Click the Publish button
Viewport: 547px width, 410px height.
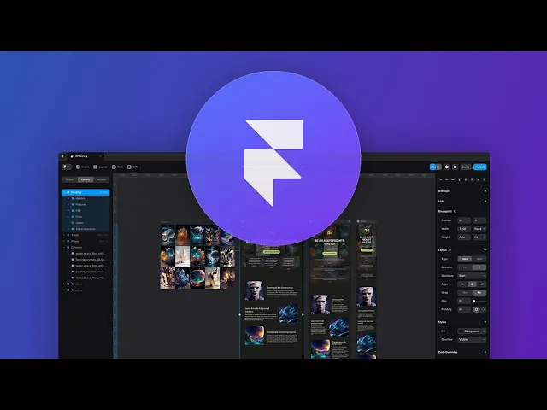(480, 167)
